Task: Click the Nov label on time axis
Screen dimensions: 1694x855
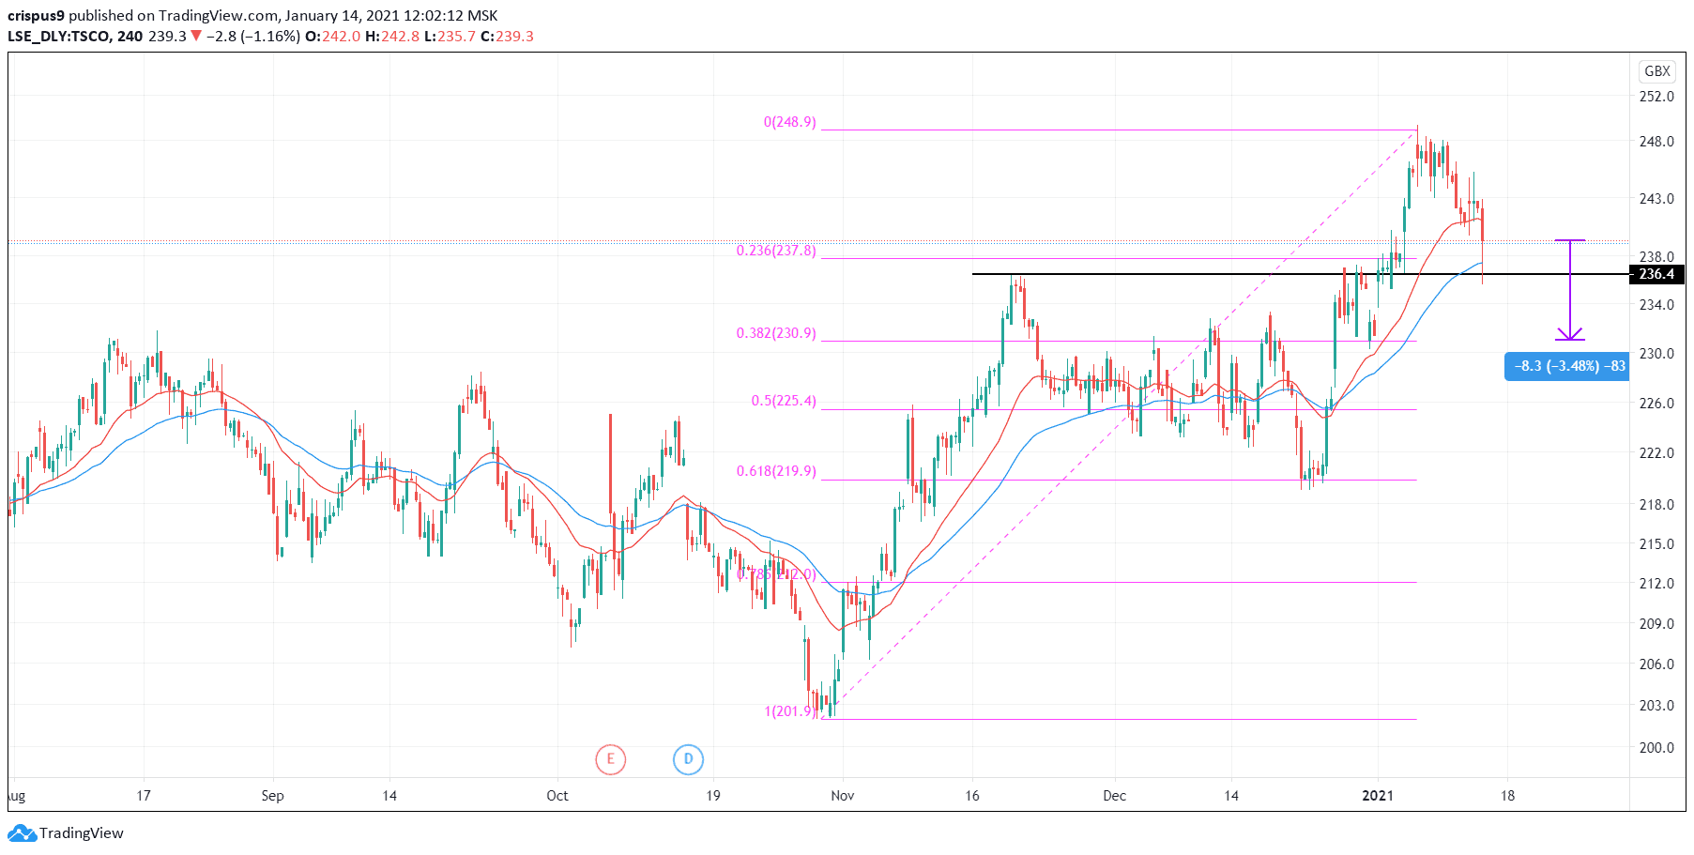Action: point(843,796)
